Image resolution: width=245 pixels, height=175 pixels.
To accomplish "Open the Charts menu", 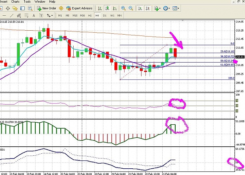I will click(15, 2).
